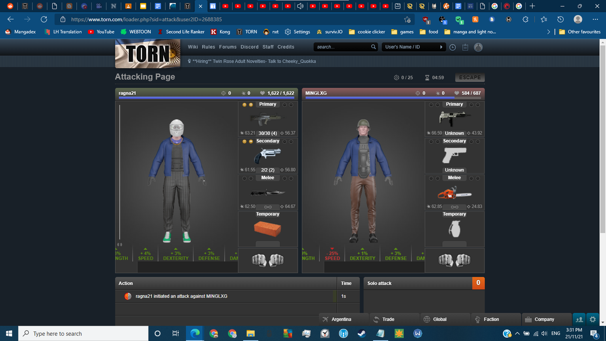Toggle left round indicator on Melee slot
606x341 pixels.
(x=245, y=178)
